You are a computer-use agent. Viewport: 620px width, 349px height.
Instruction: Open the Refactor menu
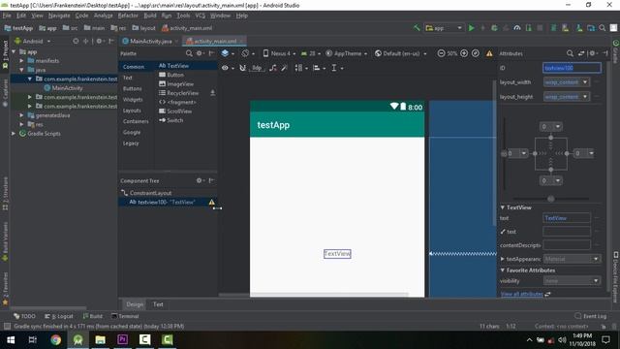(128, 16)
